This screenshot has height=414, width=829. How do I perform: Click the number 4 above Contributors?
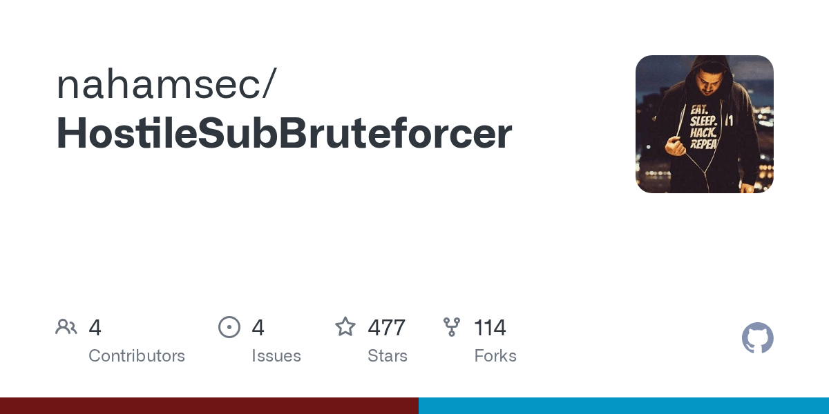(95, 328)
